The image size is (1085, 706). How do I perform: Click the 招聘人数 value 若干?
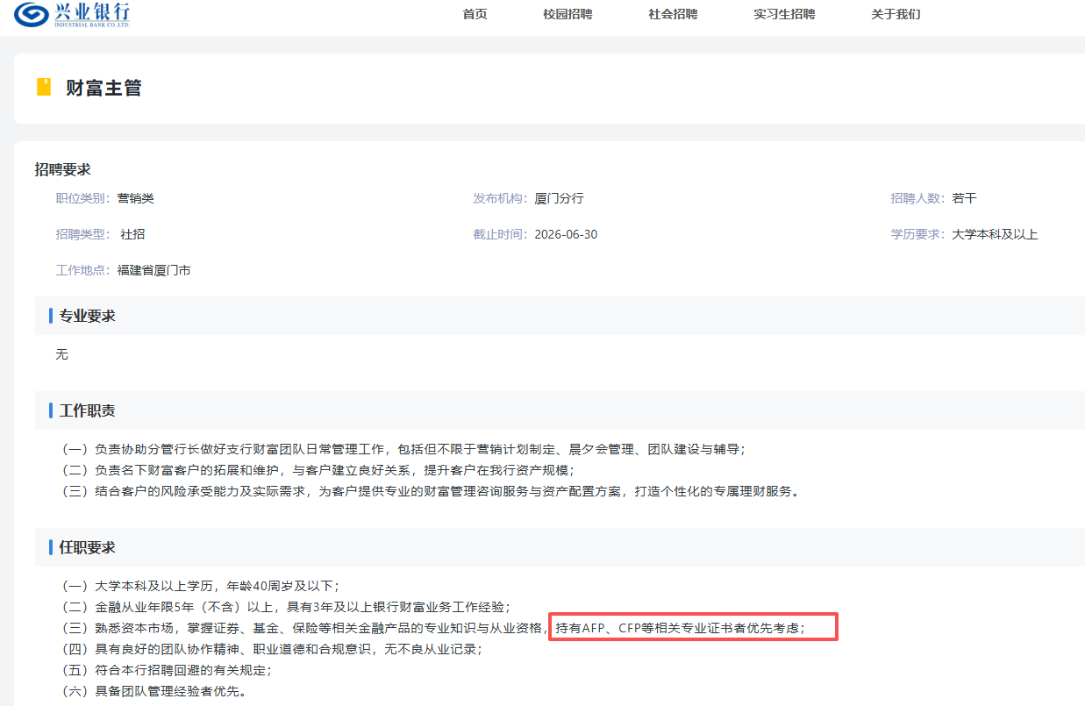coord(965,198)
